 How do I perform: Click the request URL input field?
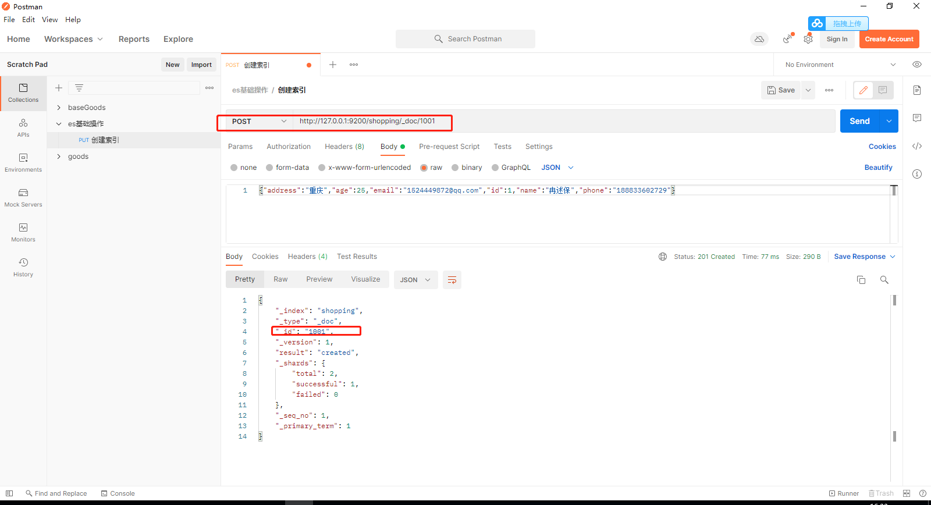click(564, 121)
